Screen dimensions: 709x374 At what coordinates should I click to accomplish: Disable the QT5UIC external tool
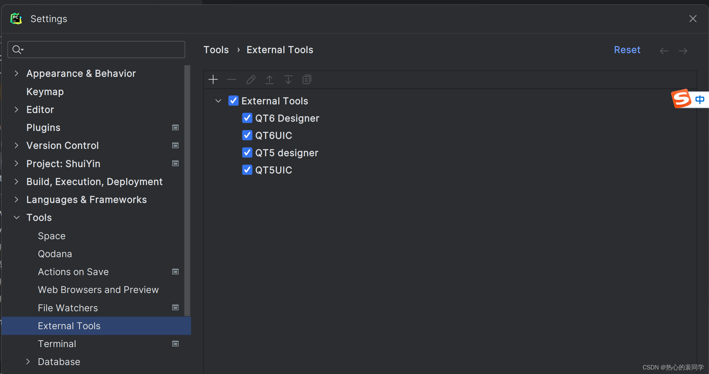coord(247,170)
